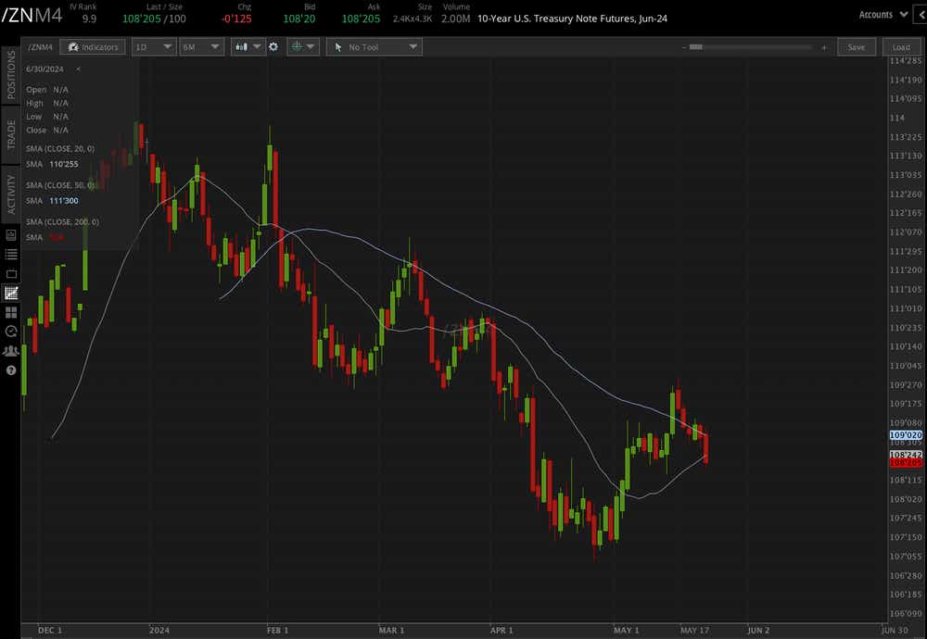Click the APR 1 date axis label
This screenshot has height=639, width=927.
501,630
